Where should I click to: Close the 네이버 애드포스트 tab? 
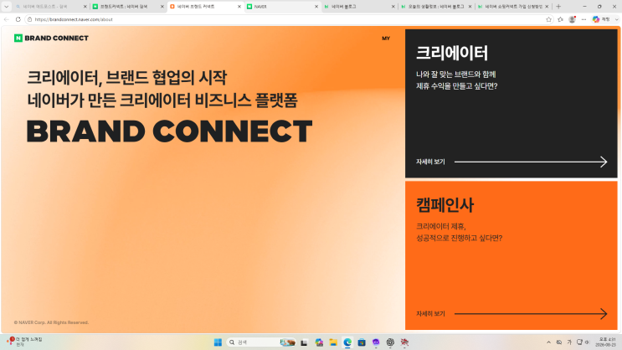[85, 7]
